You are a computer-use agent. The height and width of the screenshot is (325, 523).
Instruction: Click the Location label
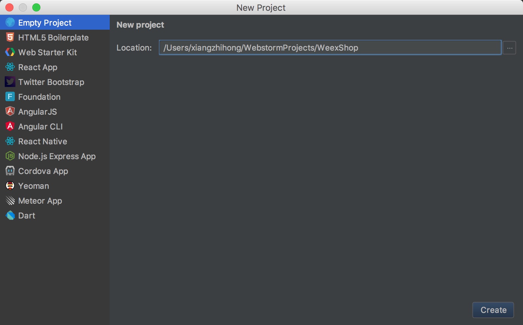tap(134, 48)
